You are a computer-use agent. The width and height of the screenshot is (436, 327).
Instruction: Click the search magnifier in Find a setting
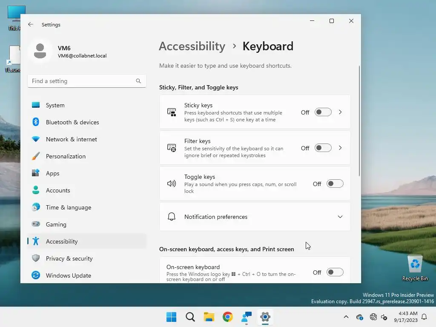[138, 81]
